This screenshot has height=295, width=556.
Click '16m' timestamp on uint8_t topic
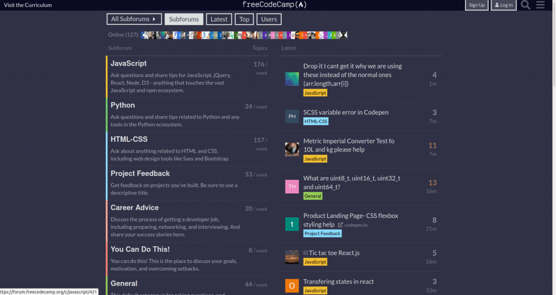[431, 191]
